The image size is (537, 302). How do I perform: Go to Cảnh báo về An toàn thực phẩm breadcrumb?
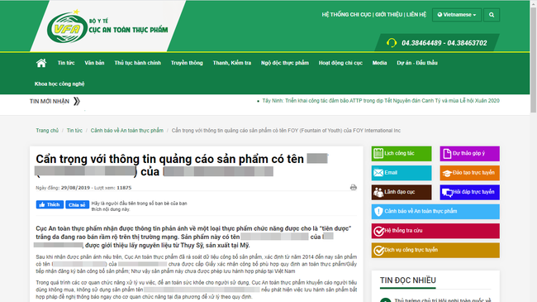tap(127, 131)
